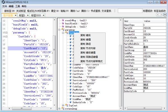Click the resultMsg null node icon

(x=62, y=21)
